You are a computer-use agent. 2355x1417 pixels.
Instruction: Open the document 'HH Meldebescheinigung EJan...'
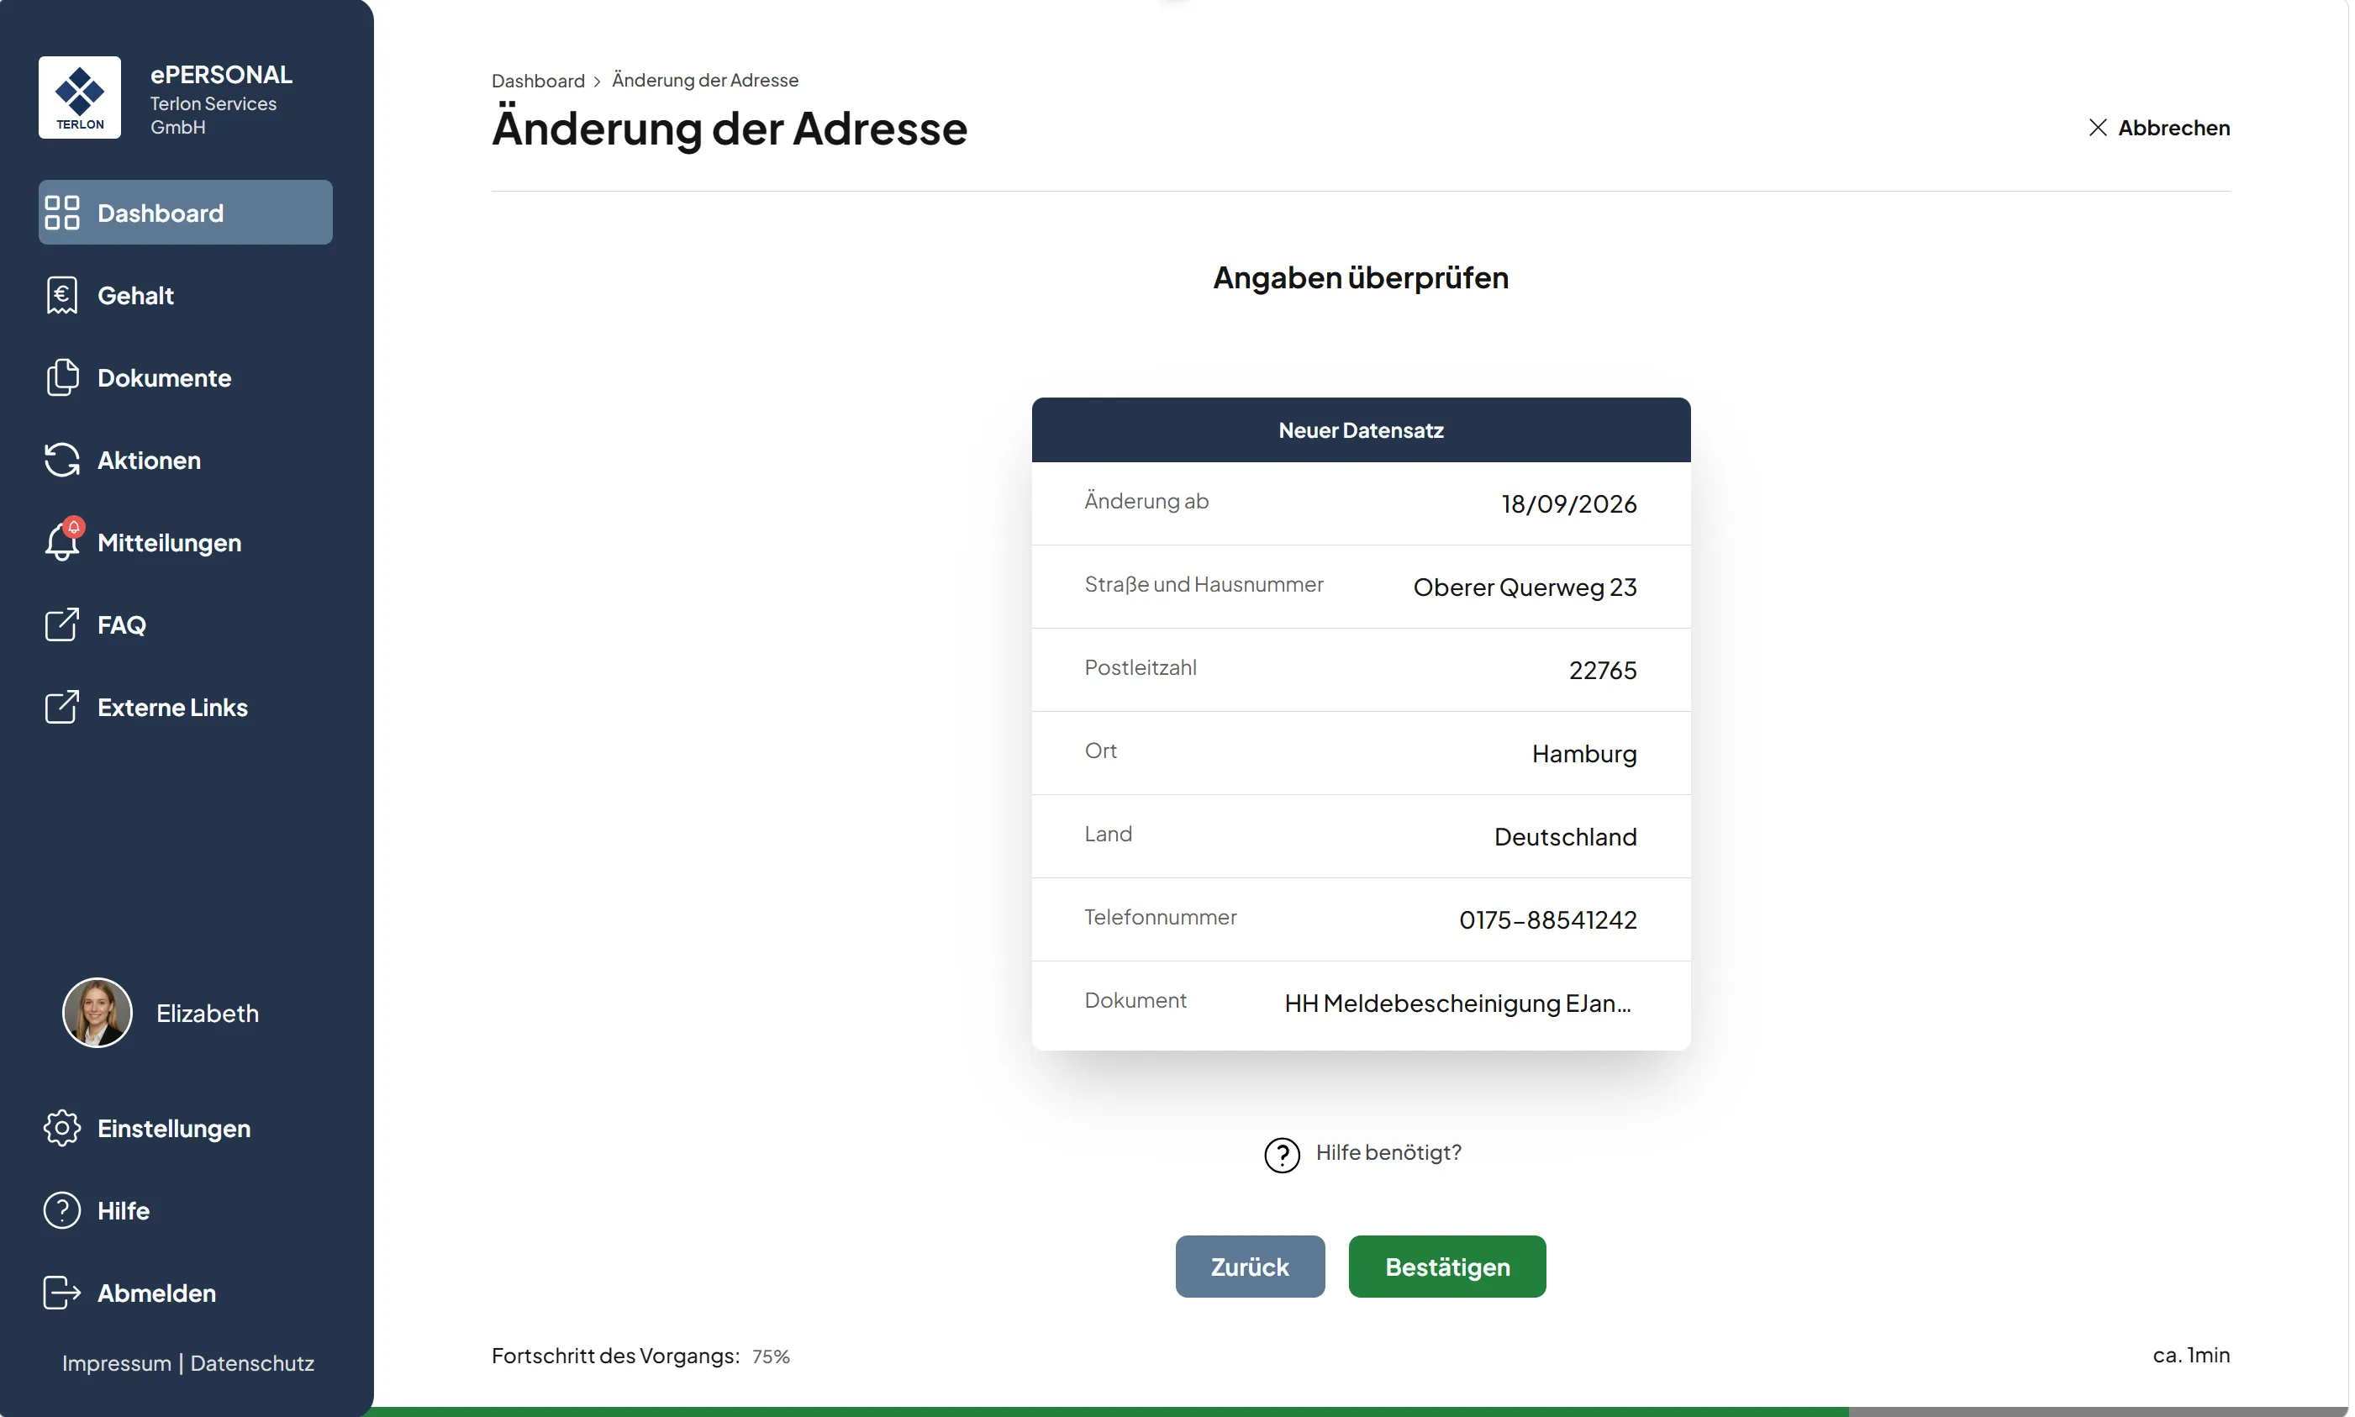[x=1457, y=1003]
